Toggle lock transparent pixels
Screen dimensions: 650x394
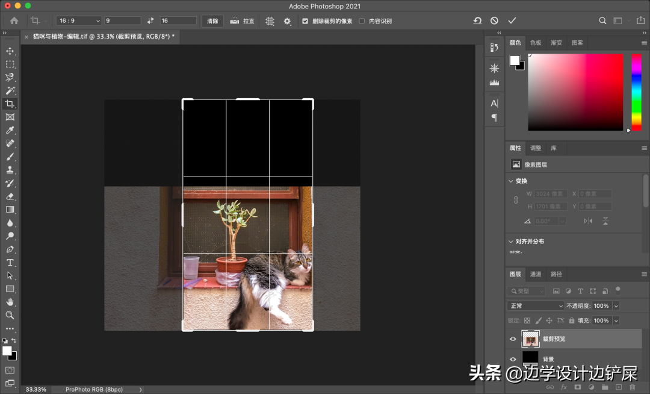[527, 321]
